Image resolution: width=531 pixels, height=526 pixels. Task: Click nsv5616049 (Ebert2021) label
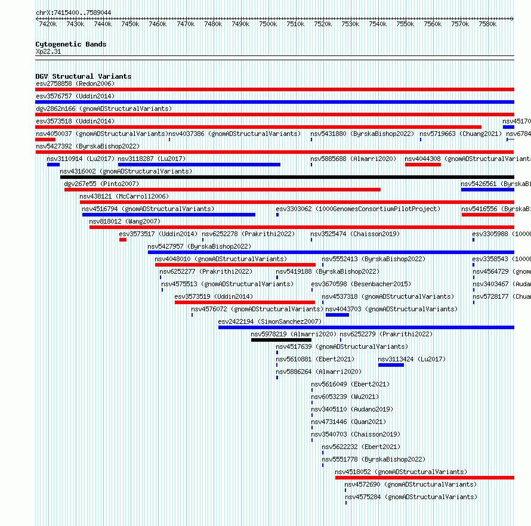pos(350,384)
